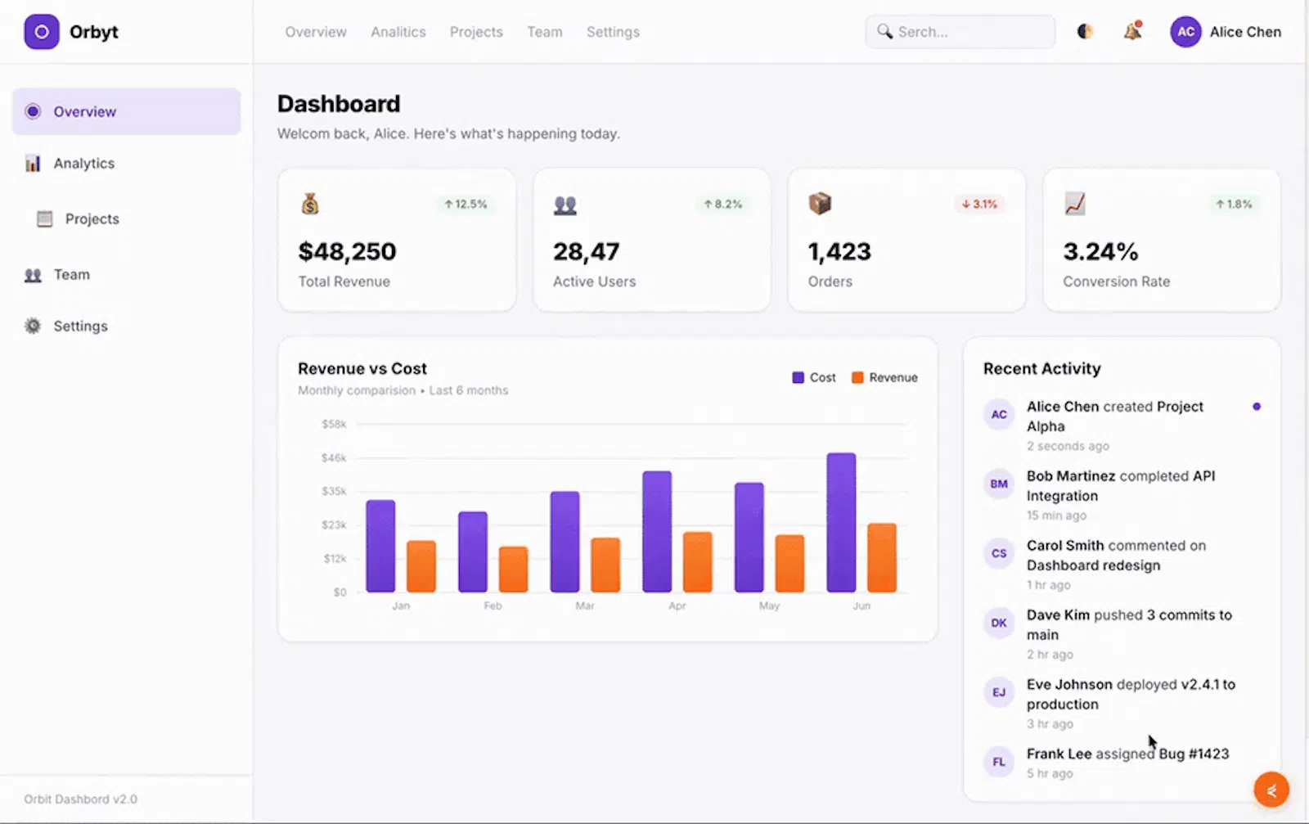Go to Settings in the sidebar

pyautogui.click(x=81, y=326)
